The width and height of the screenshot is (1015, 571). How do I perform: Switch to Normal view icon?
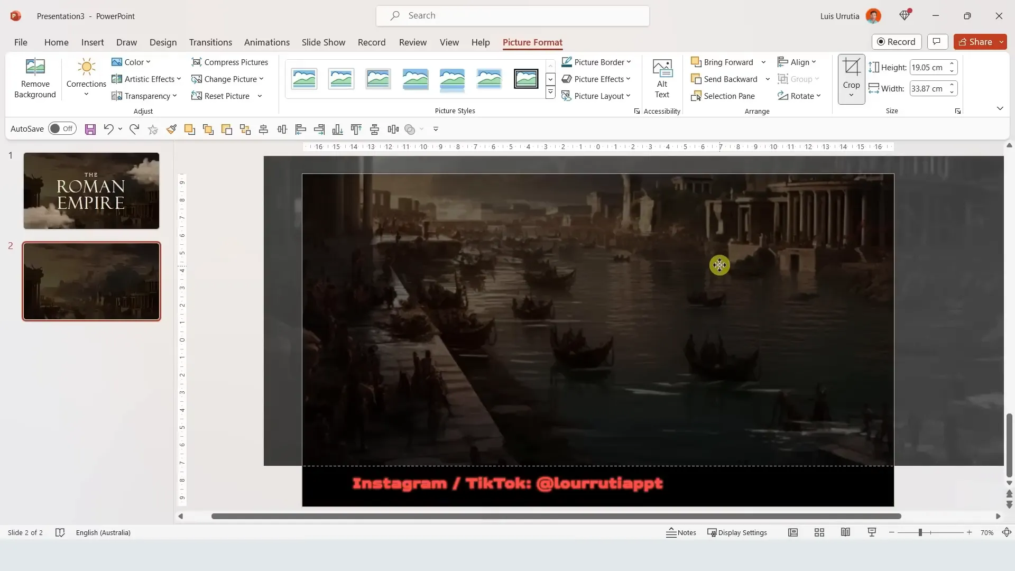(793, 532)
